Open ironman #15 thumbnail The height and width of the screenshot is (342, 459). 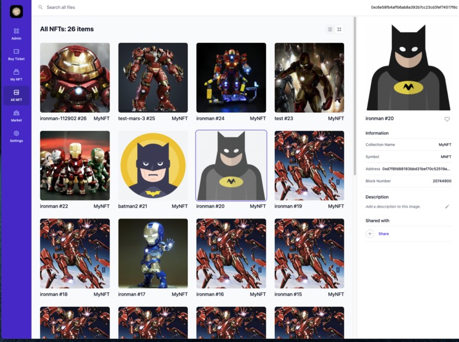(x=309, y=254)
